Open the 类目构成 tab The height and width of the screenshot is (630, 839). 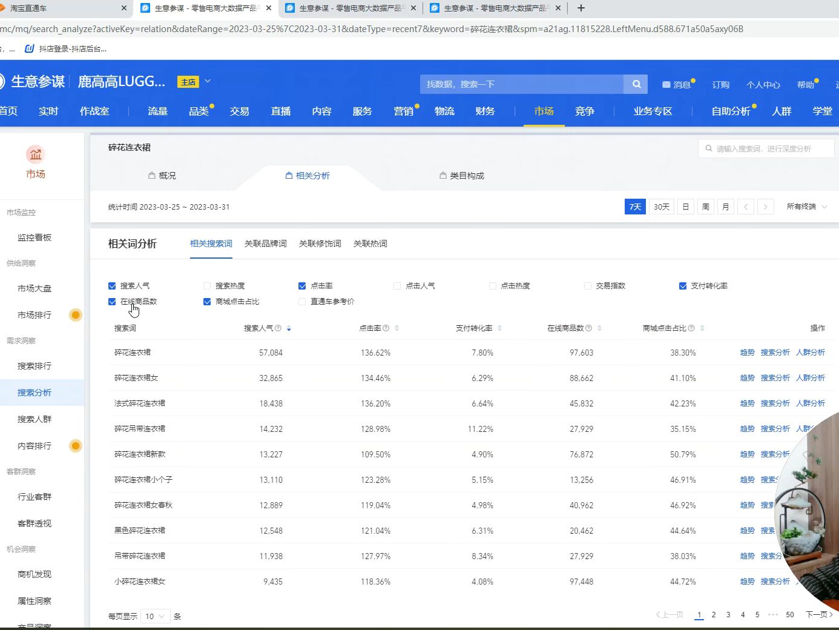point(462,176)
